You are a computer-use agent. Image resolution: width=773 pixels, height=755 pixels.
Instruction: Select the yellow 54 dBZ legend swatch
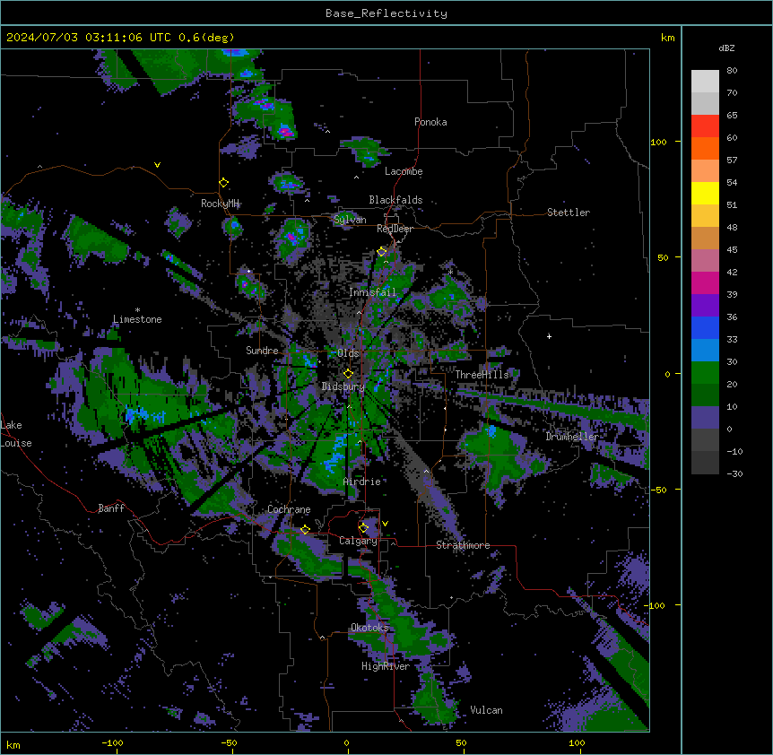pos(705,193)
